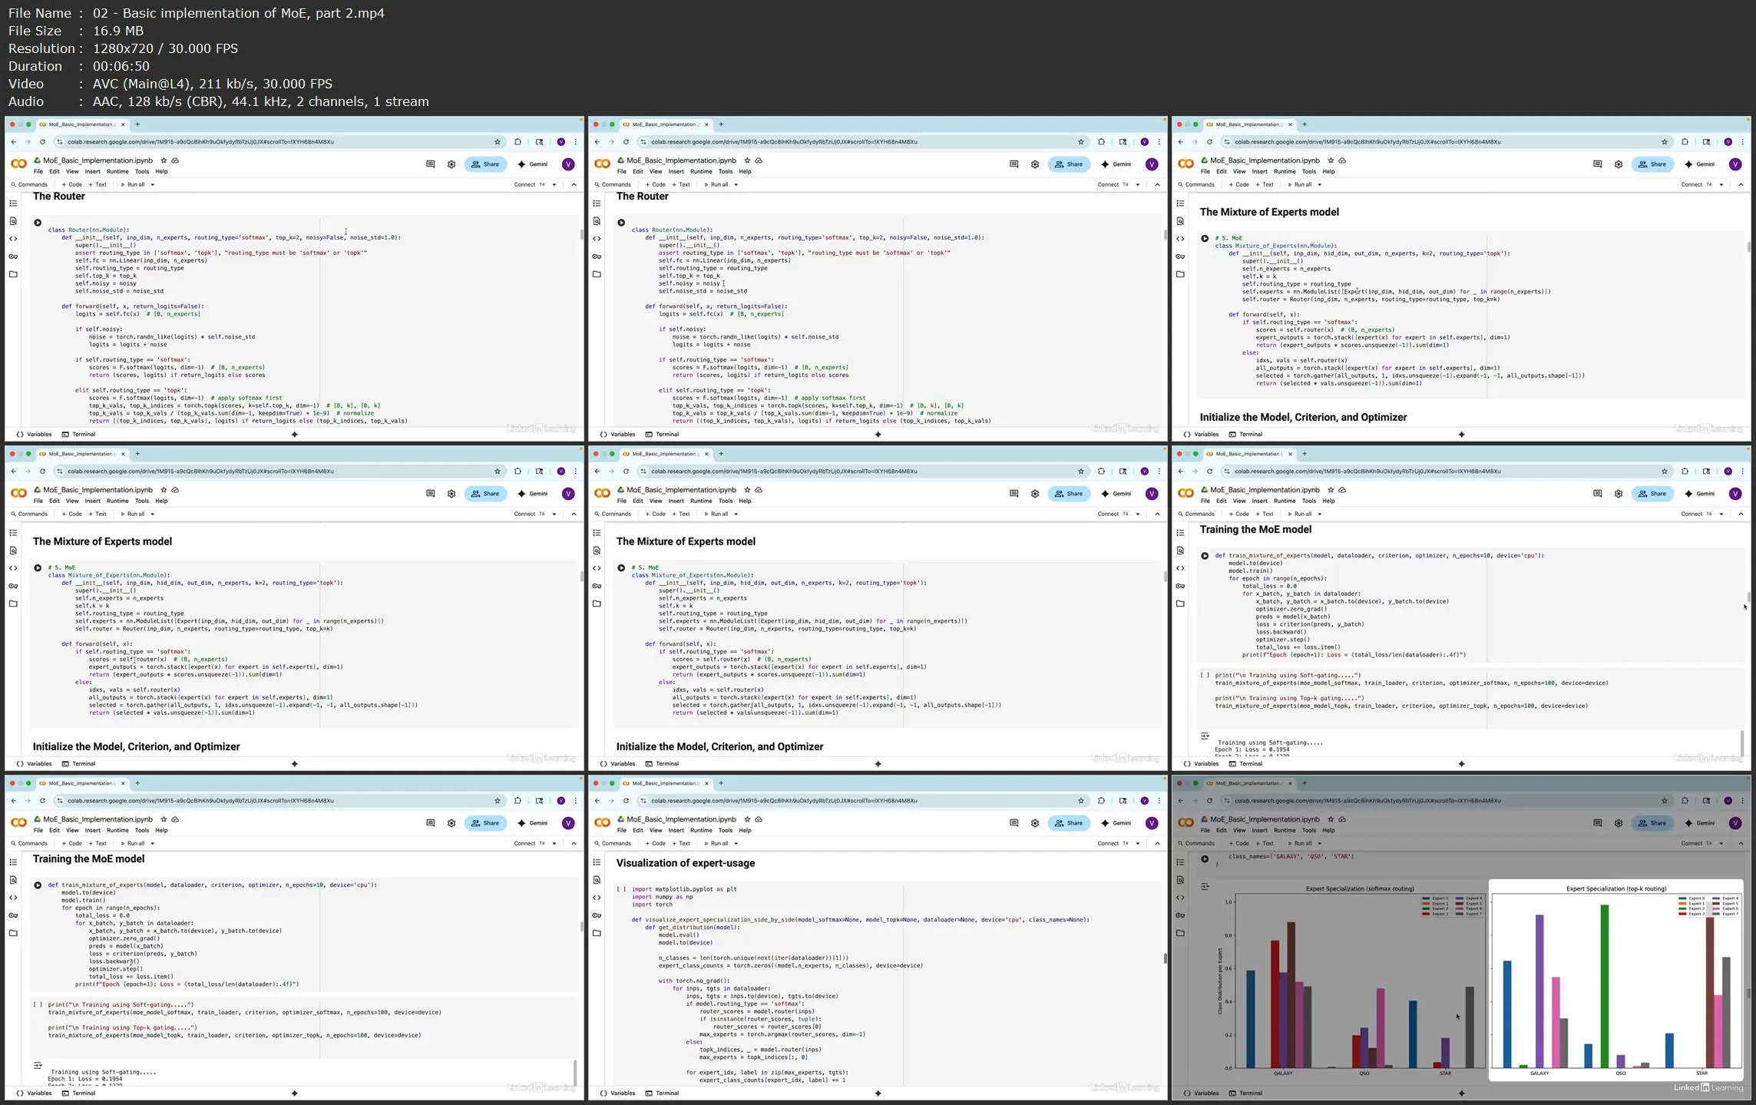Star the notebook in top-left frame

coord(164,160)
